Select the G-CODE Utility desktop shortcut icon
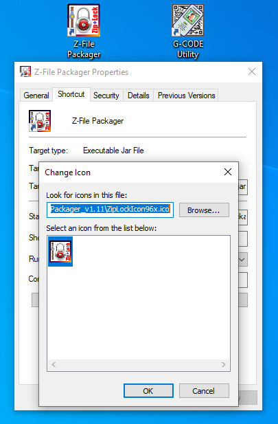Viewport: 278px width, 424px height. pyautogui.click(x=188, y=20)
